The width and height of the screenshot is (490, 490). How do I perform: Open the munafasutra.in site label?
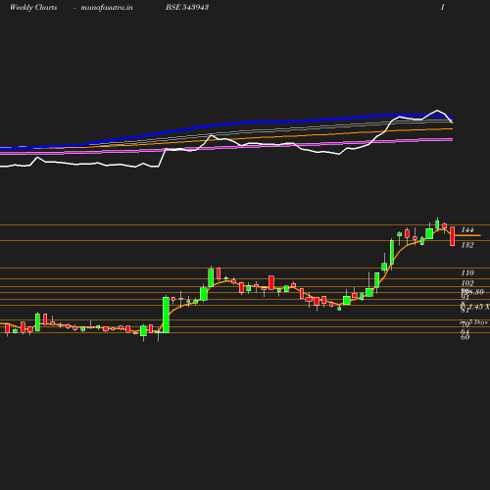pyautogui.click(x=107, y=7)
